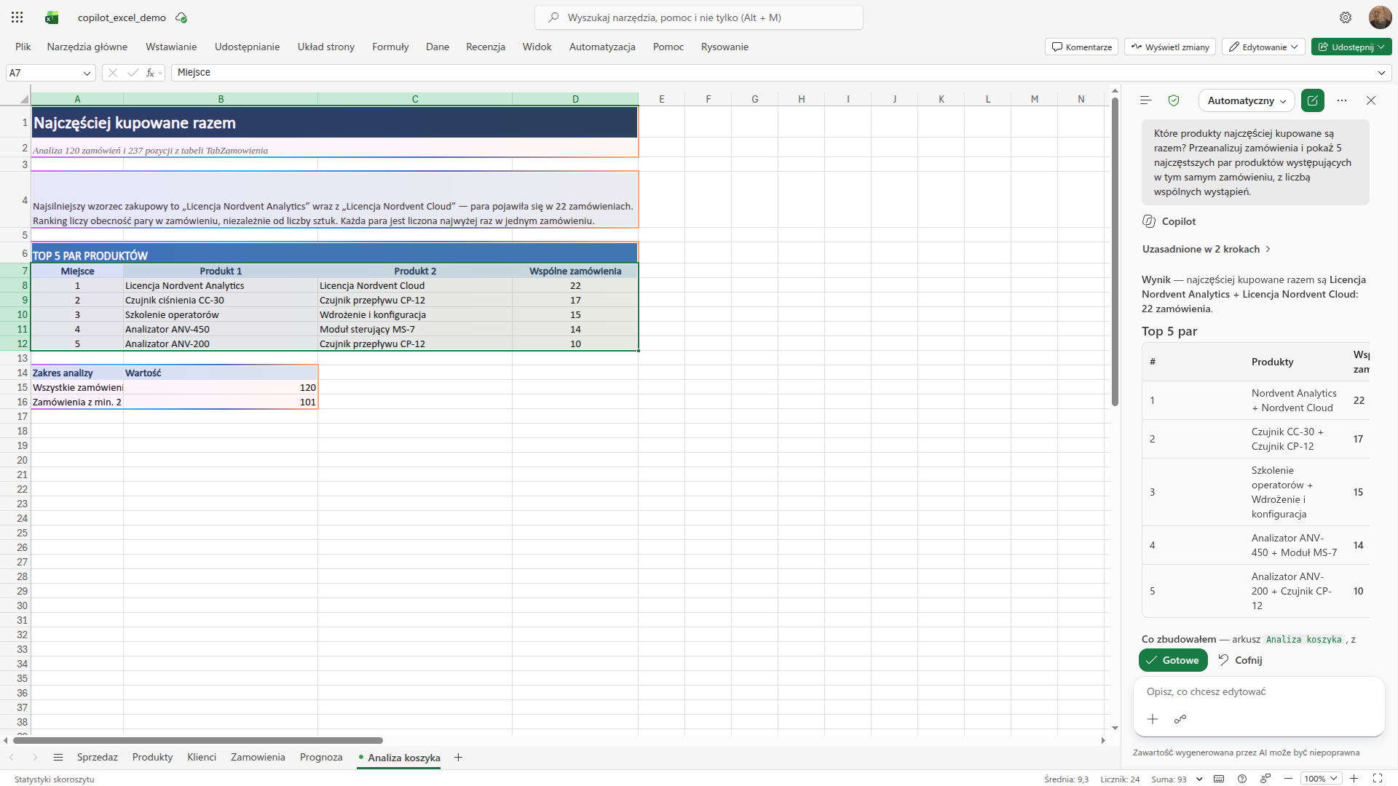This screenshot has height=786, width=1398.
Task: Click the search box for tools and help
Action: point(699,17)
